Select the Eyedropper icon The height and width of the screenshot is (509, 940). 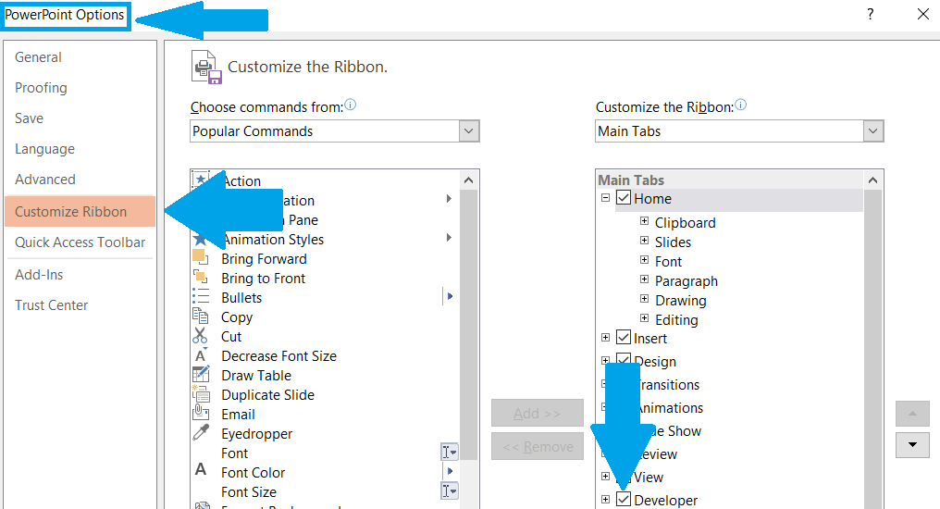200,433
